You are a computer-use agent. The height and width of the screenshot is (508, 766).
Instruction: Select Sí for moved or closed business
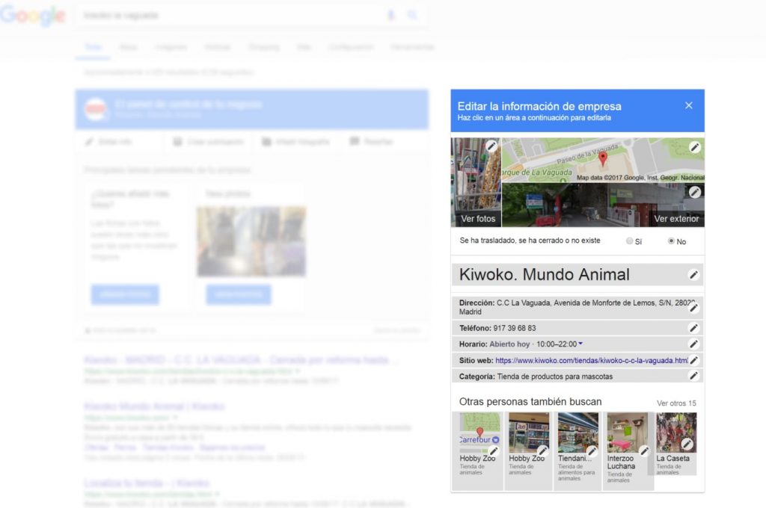point(630,241)
